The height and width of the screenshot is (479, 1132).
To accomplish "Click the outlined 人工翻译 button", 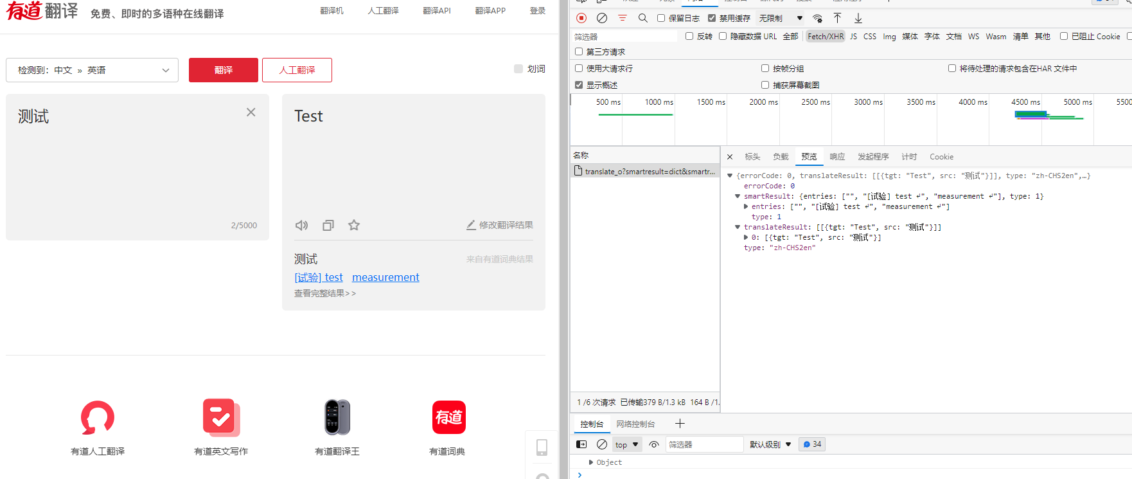I will pyautogui.click(x=297, y=70).
